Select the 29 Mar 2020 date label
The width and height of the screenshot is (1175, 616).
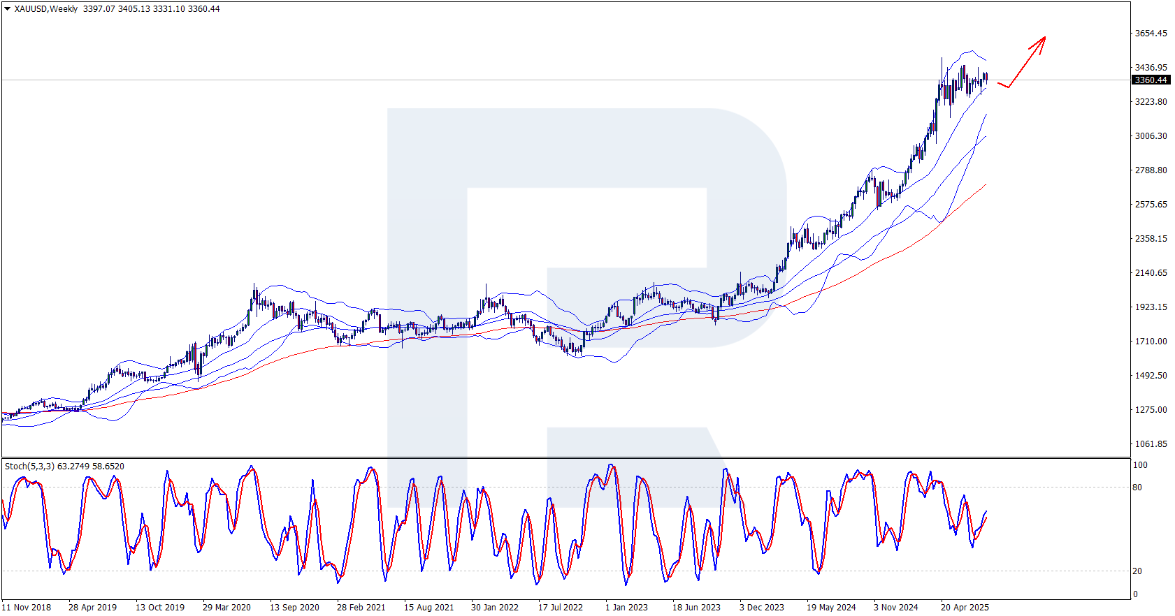point(226,607)
